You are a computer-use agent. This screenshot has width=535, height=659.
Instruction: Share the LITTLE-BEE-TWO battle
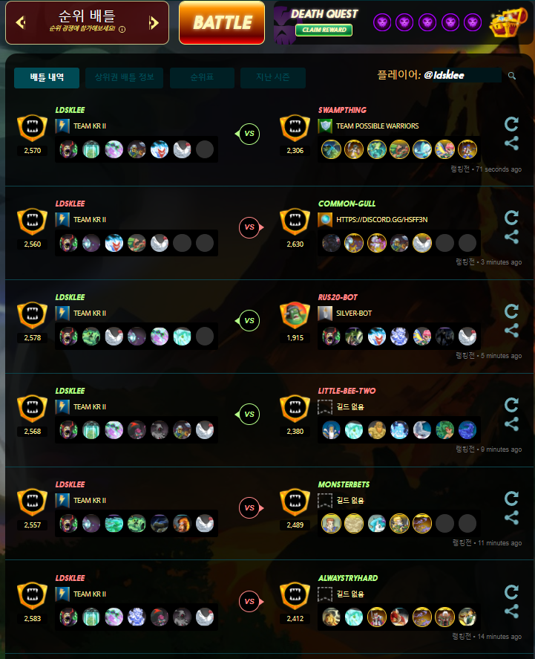click(x=511, y=423)
